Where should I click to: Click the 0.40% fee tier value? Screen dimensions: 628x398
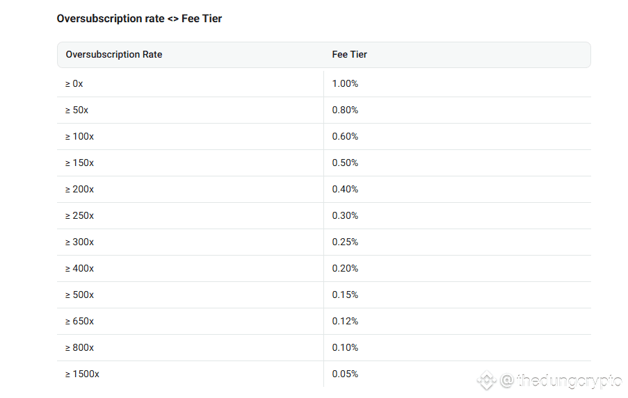[345, 189]
